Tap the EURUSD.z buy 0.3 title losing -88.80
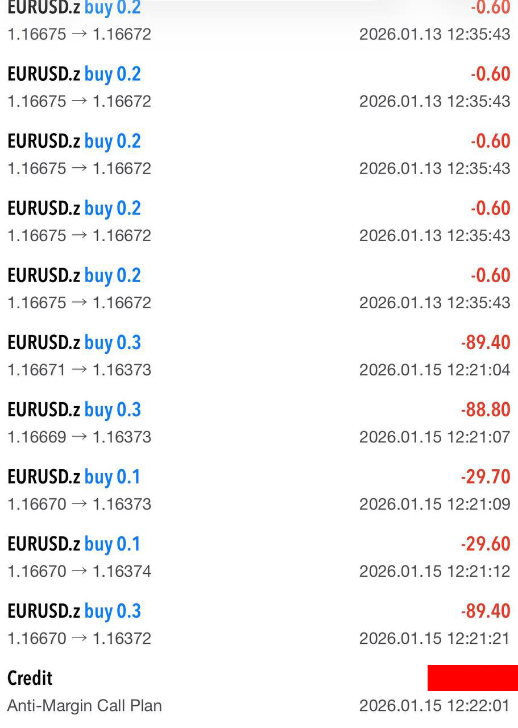Screen dimensions: 518x728 [74, 409]
